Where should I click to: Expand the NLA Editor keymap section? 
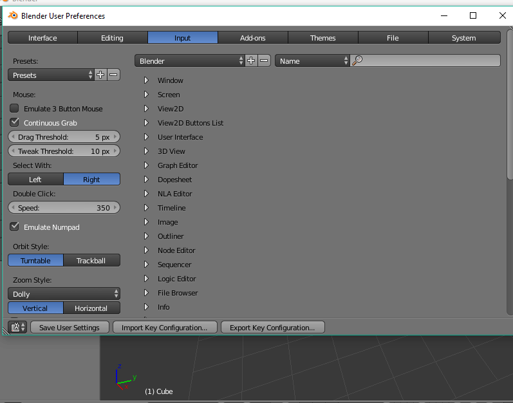coord(146,193)
